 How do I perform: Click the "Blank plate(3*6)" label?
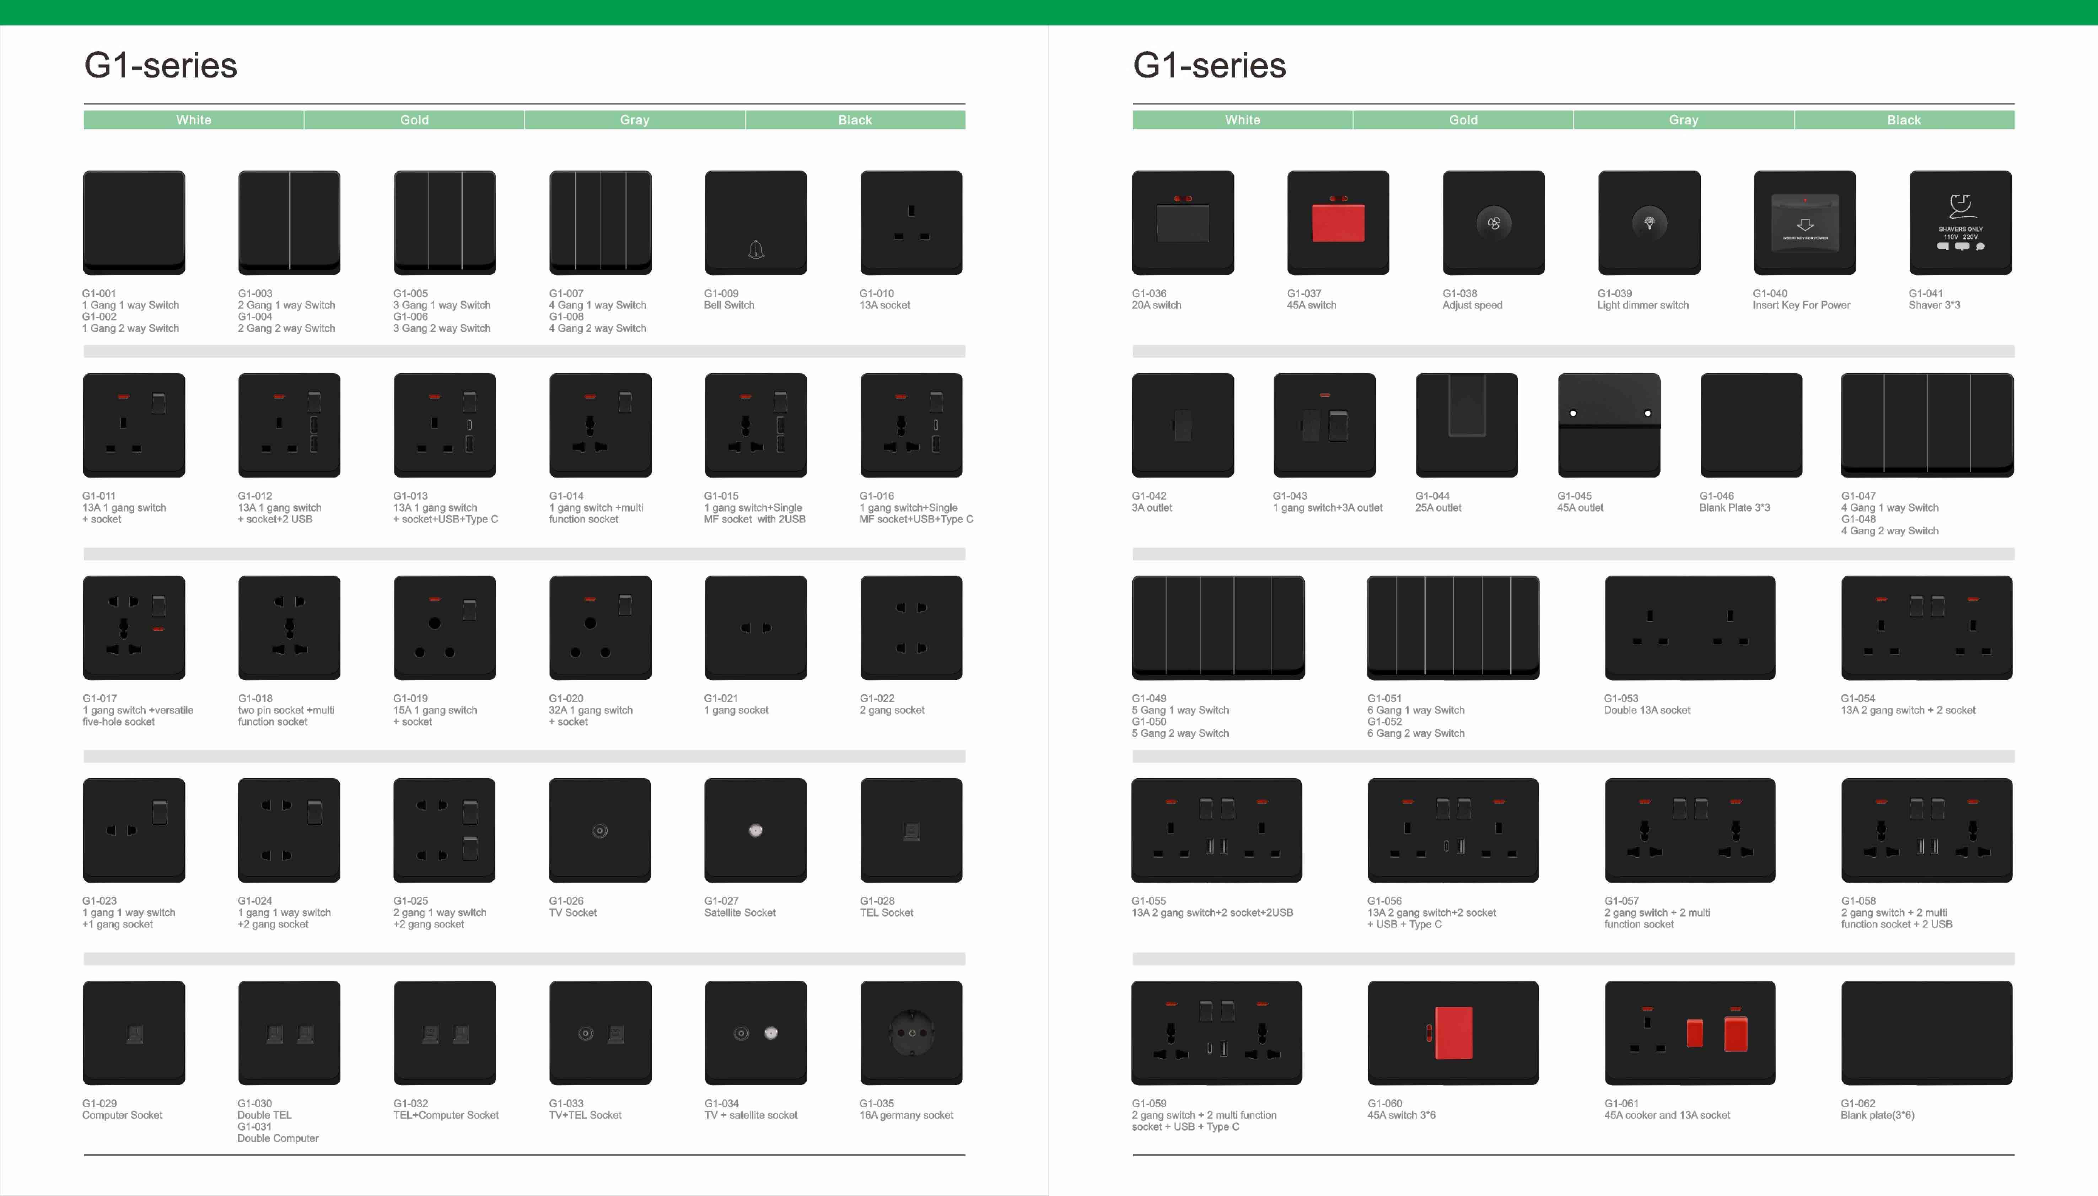pos(1878,1115)
